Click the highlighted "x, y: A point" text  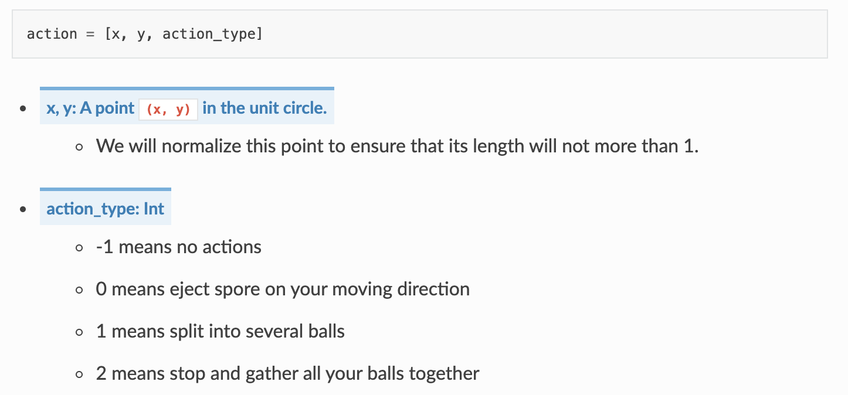(x=90, y=108)
